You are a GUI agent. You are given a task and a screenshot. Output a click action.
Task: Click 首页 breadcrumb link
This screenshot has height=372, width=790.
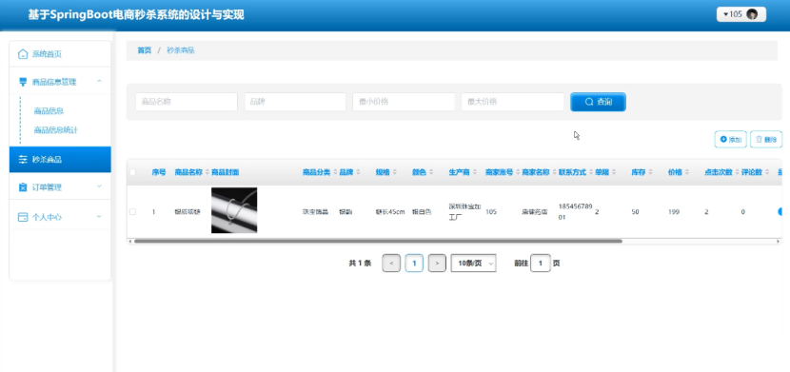[x=144, y=50]
